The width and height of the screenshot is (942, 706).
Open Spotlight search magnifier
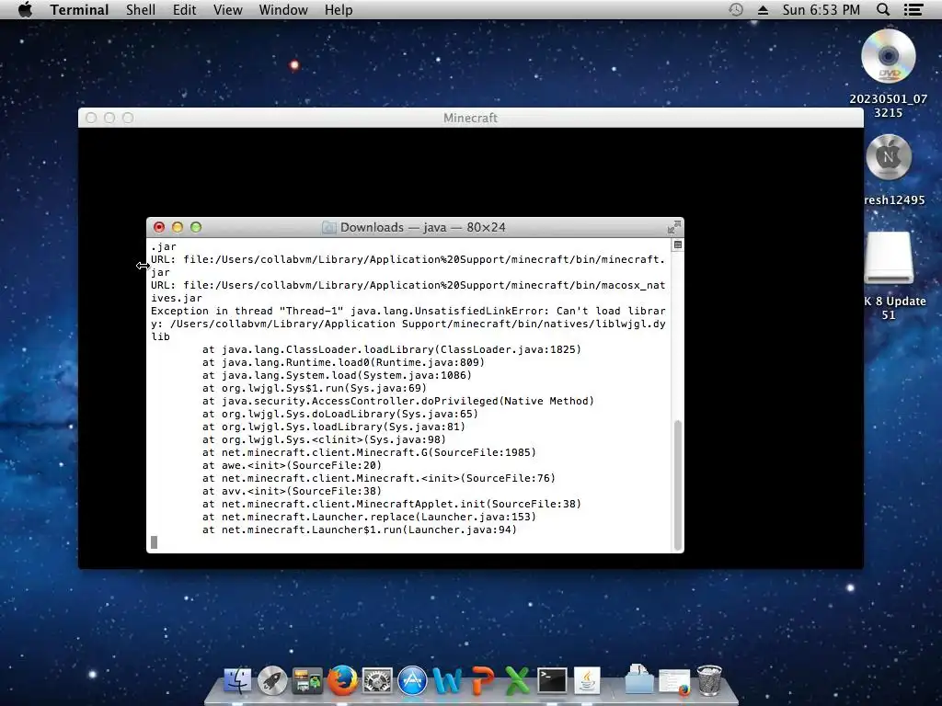pyautogui.click(x=882, y=9)
